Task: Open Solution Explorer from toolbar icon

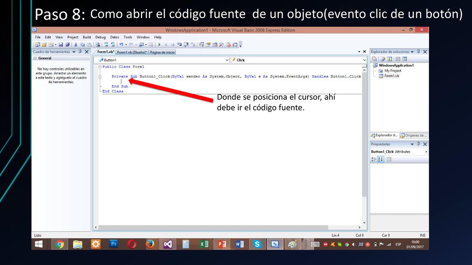Action: point(201,45)
